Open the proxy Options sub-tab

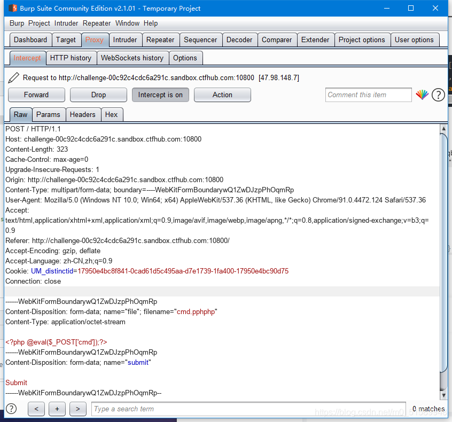(x=185, y=58)
